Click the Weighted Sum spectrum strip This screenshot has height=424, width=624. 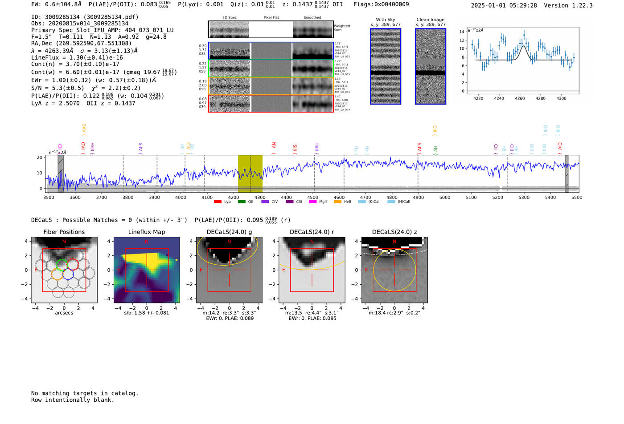271,29
